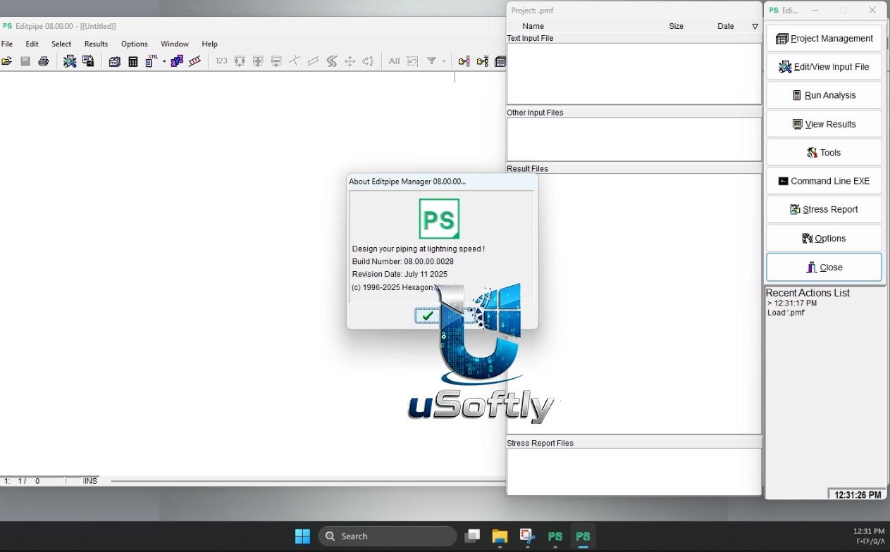Open the calculator tool icon
The height and width of the screenshot is (552, 890).
pyautogui.click(x=132, y=61)
